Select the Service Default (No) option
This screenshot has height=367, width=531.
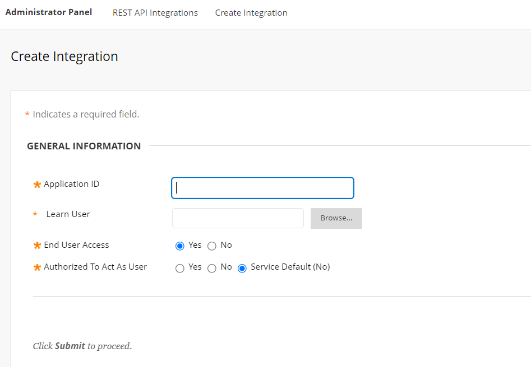(x=242, y=269)
